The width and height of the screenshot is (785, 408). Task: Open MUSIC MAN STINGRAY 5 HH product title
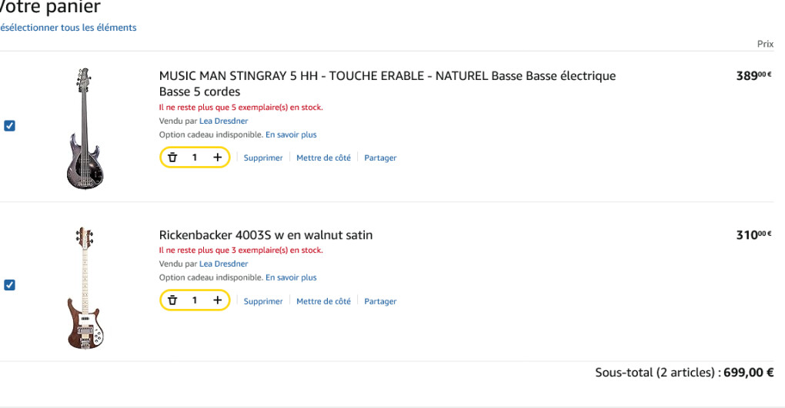(x=387, y=76)
